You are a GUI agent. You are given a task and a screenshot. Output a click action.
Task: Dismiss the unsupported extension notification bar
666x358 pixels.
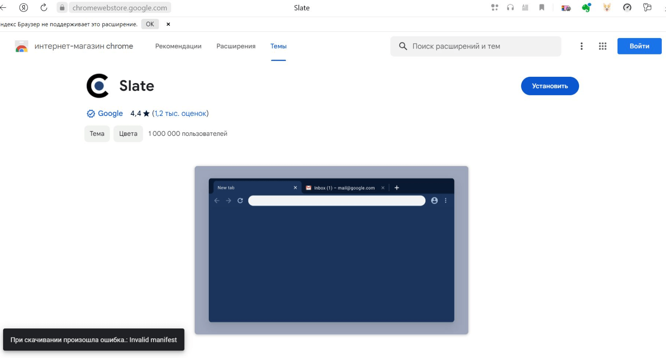168,24
